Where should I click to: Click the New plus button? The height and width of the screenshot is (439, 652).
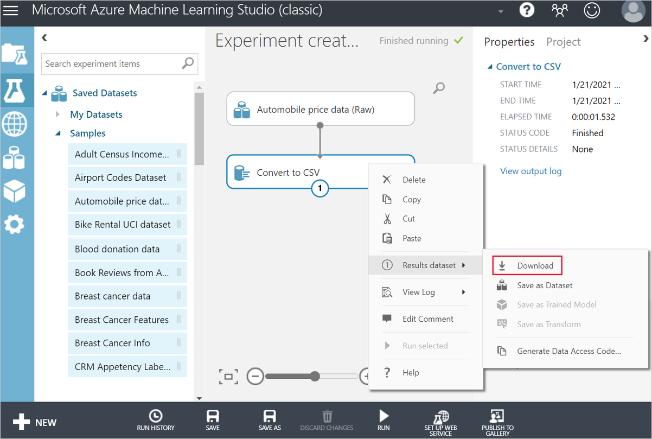click(x=35, y=422)
